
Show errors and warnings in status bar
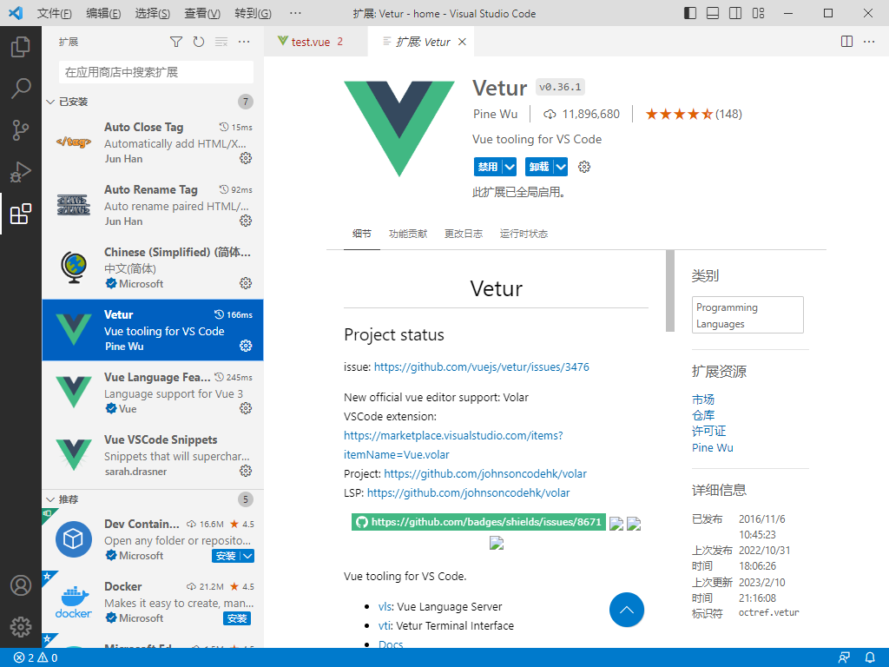point(36,658)
